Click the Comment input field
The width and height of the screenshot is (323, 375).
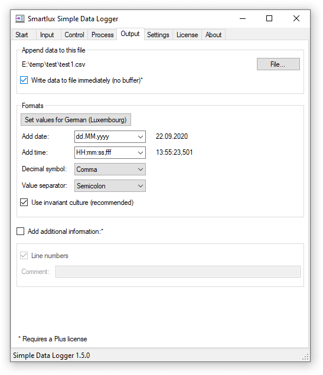tap(178, 272)
